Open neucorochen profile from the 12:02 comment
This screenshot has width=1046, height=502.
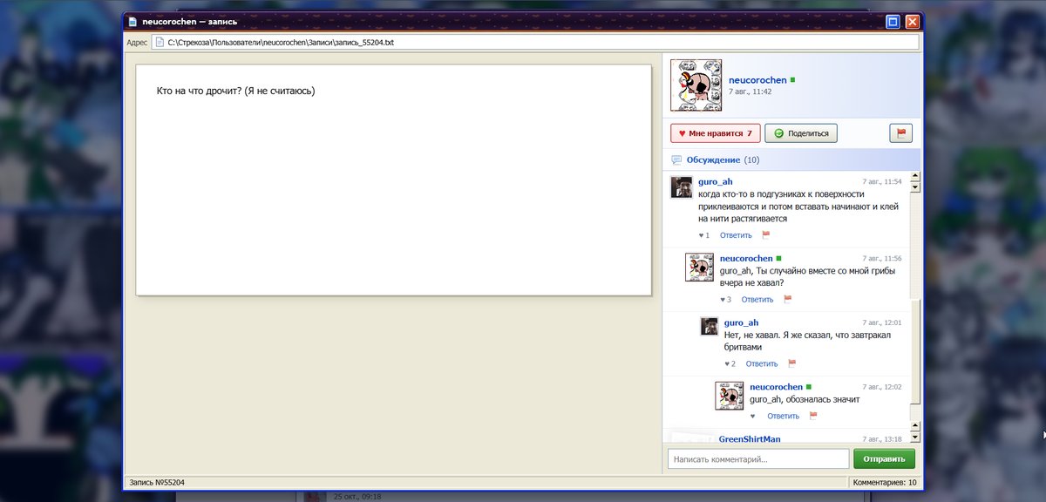point(777,387)
